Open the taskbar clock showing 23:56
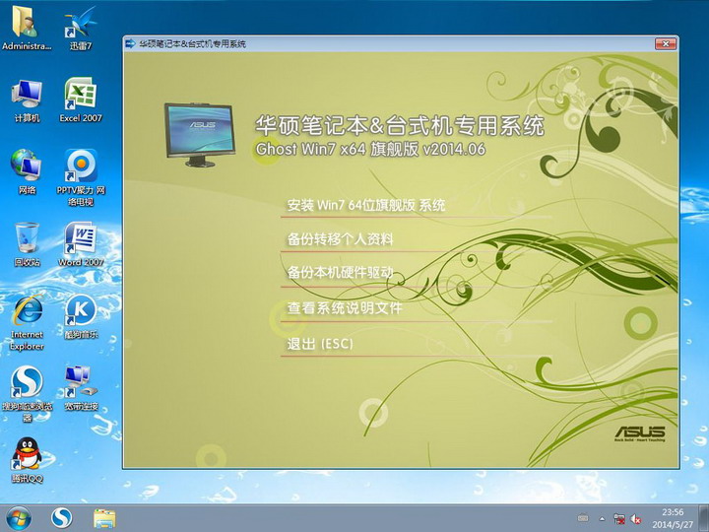The image size is (709, 532). point(674,517)
